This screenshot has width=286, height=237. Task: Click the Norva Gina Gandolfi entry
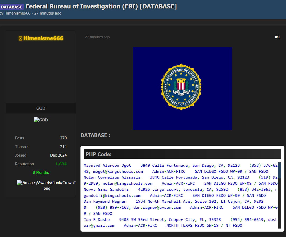106,189
